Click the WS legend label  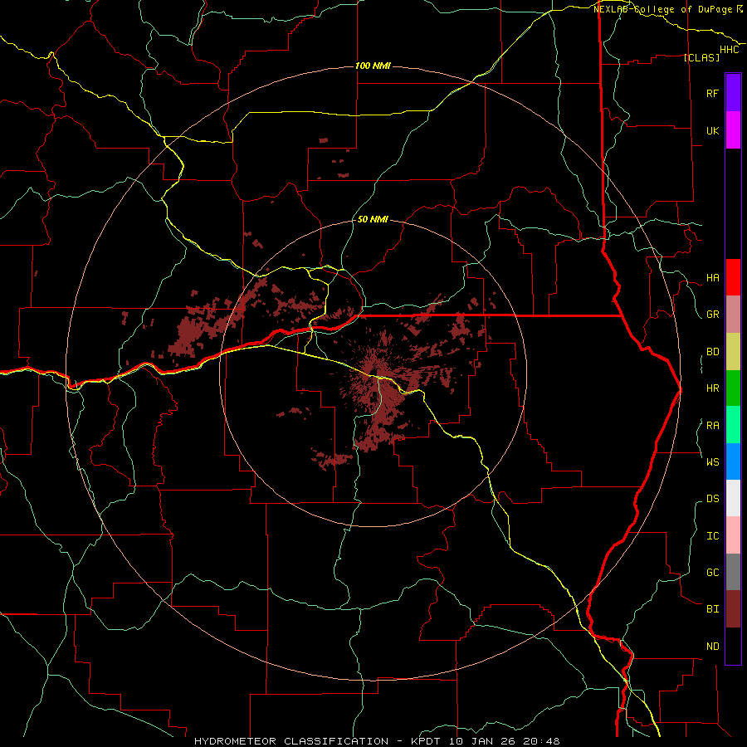coord(713,461)
